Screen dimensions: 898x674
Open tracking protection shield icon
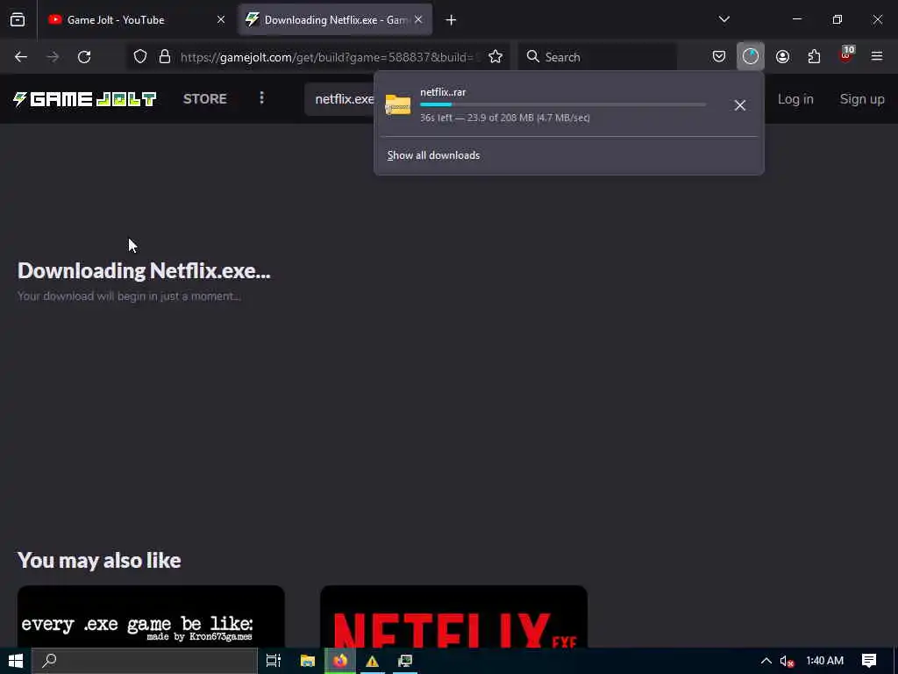pos(140,57)
